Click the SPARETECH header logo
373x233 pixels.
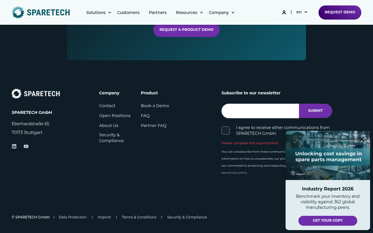coord(41,12)
